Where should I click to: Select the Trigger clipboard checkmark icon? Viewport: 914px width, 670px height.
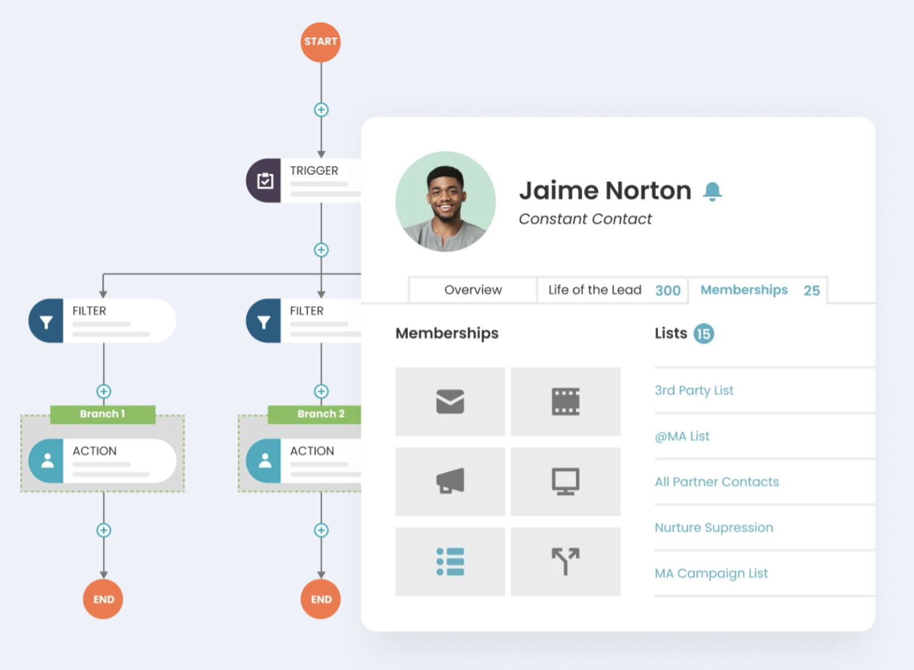click(264, 180)
